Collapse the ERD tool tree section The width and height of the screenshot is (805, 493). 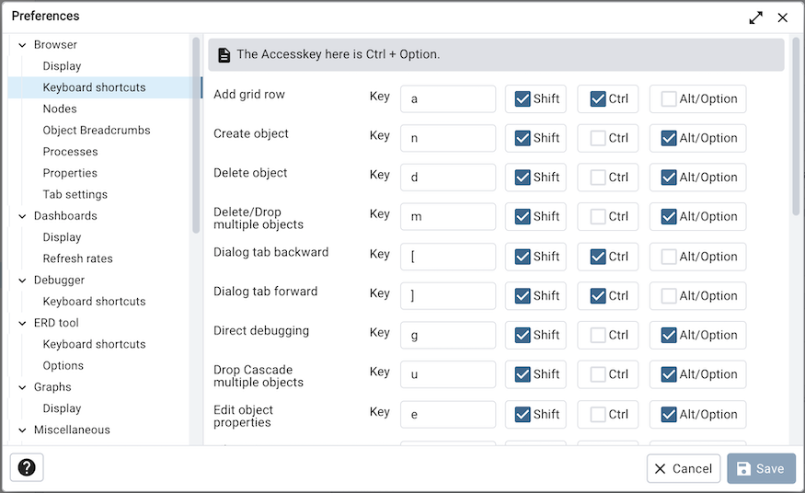tap(22, 323)
